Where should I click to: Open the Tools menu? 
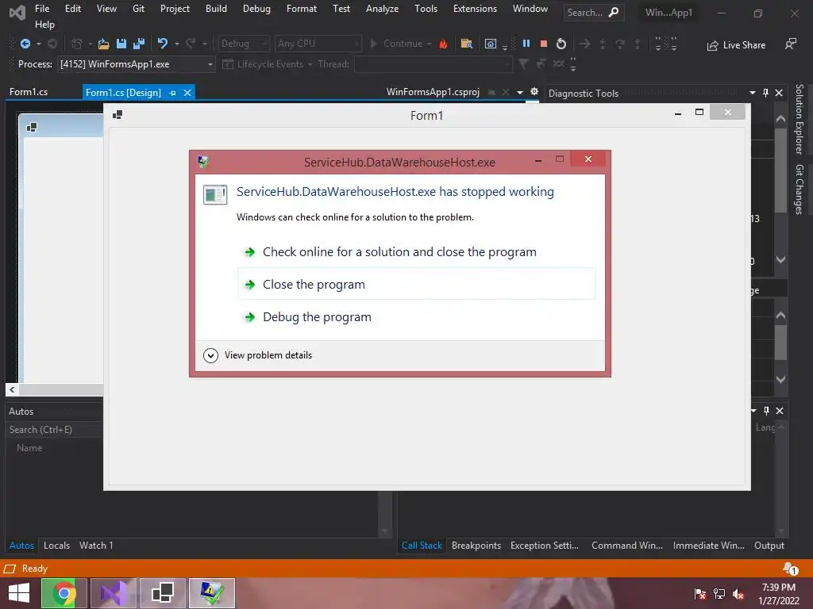pos(426,9)
